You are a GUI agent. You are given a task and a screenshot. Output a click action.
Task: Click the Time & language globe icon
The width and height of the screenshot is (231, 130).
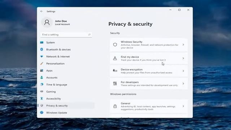pyautogui.click(x=42, y=84)
